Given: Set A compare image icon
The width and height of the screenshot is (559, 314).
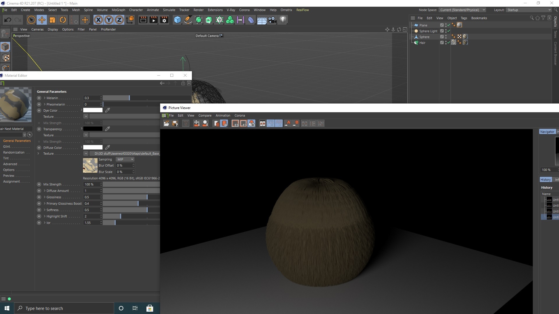Looking at the screenshot, I should (x=288, y=124).
